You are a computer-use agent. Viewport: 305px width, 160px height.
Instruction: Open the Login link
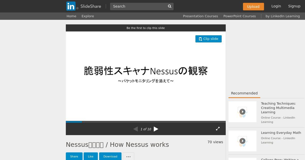click(x=276, y=6)
